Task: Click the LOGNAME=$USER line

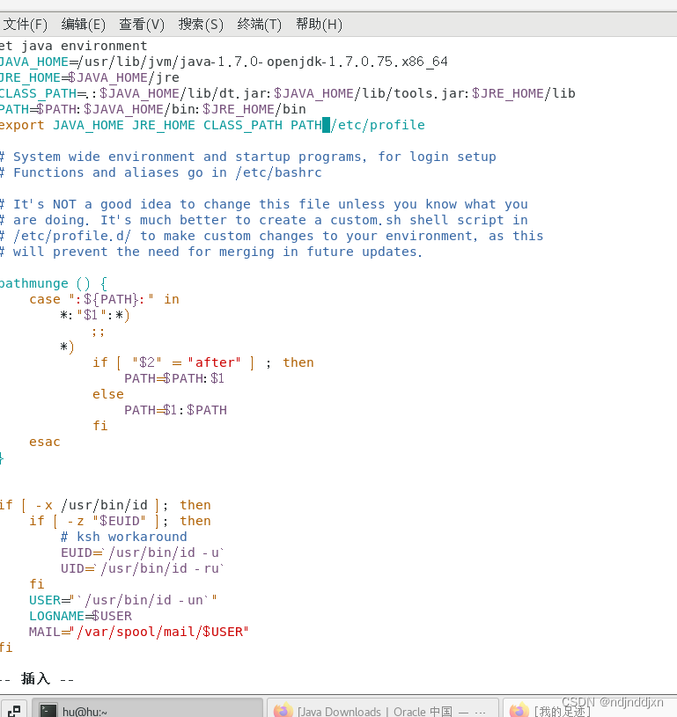Action: pos(81,616)
